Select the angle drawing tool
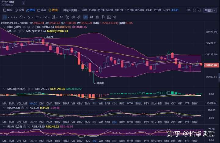This screenshot has height=143, width=220. coord(29,17)
